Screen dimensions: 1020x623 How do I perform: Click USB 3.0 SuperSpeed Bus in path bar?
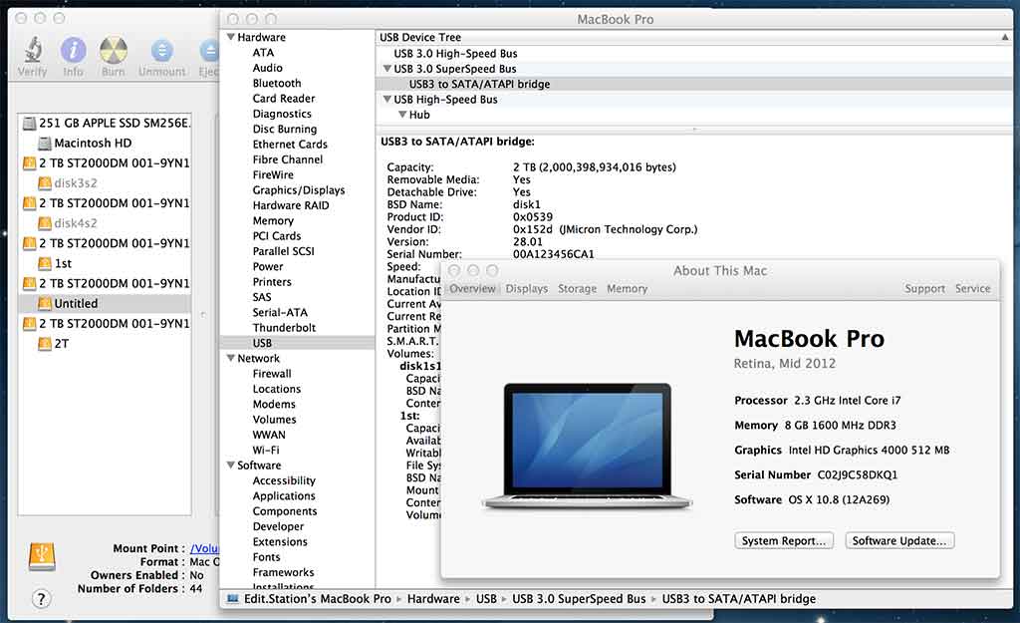579,599
